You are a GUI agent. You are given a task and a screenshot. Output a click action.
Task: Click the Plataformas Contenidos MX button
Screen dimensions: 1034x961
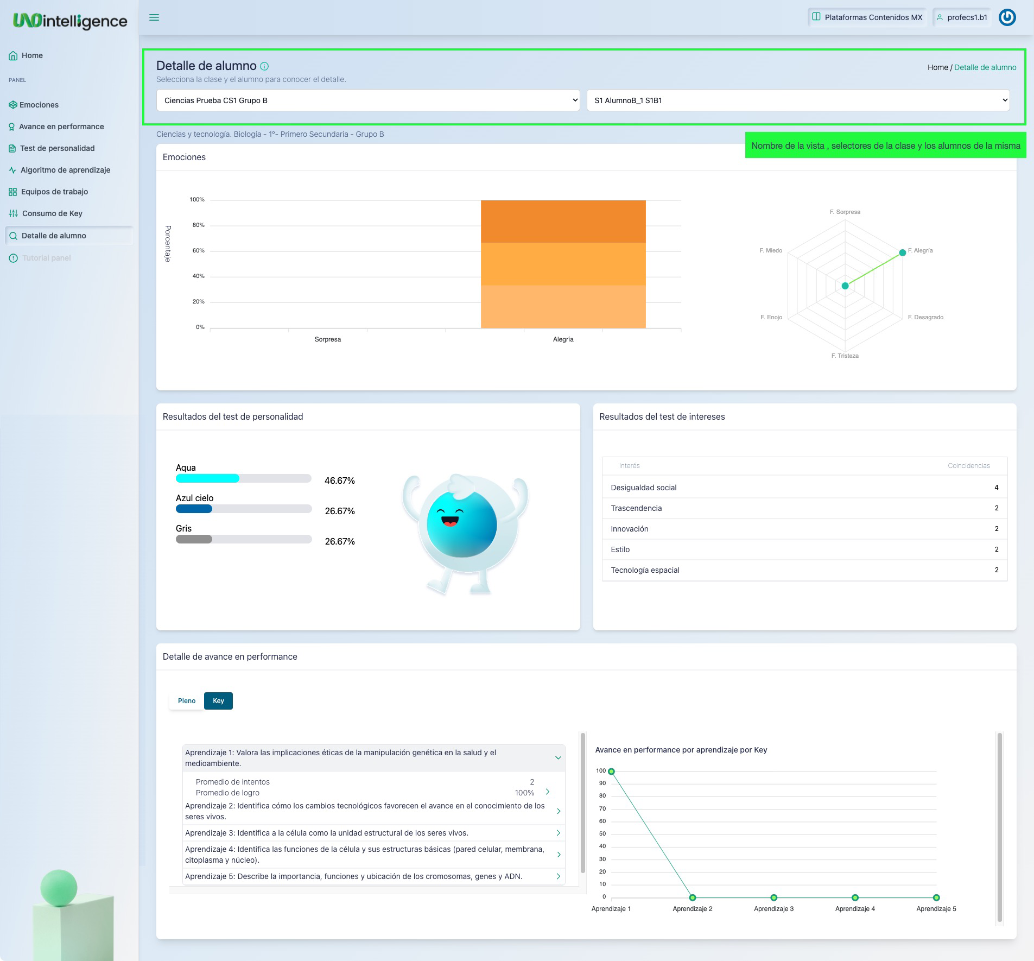coord(867,17)
